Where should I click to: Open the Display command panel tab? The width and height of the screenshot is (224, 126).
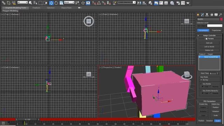216,15
